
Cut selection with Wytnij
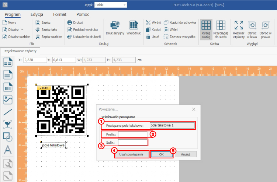click(153, 22)
